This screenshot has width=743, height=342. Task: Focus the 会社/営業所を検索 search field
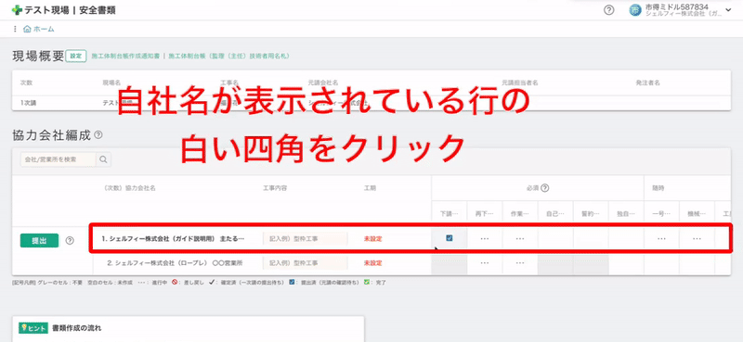(x=59, y=159)
